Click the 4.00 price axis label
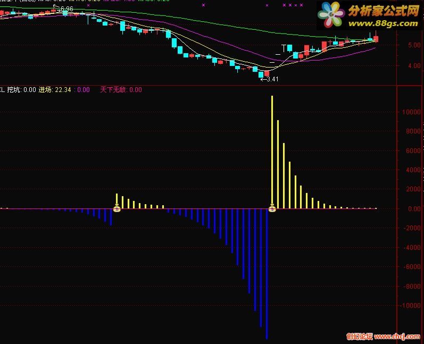424x344 pixels. coord(414,66)
